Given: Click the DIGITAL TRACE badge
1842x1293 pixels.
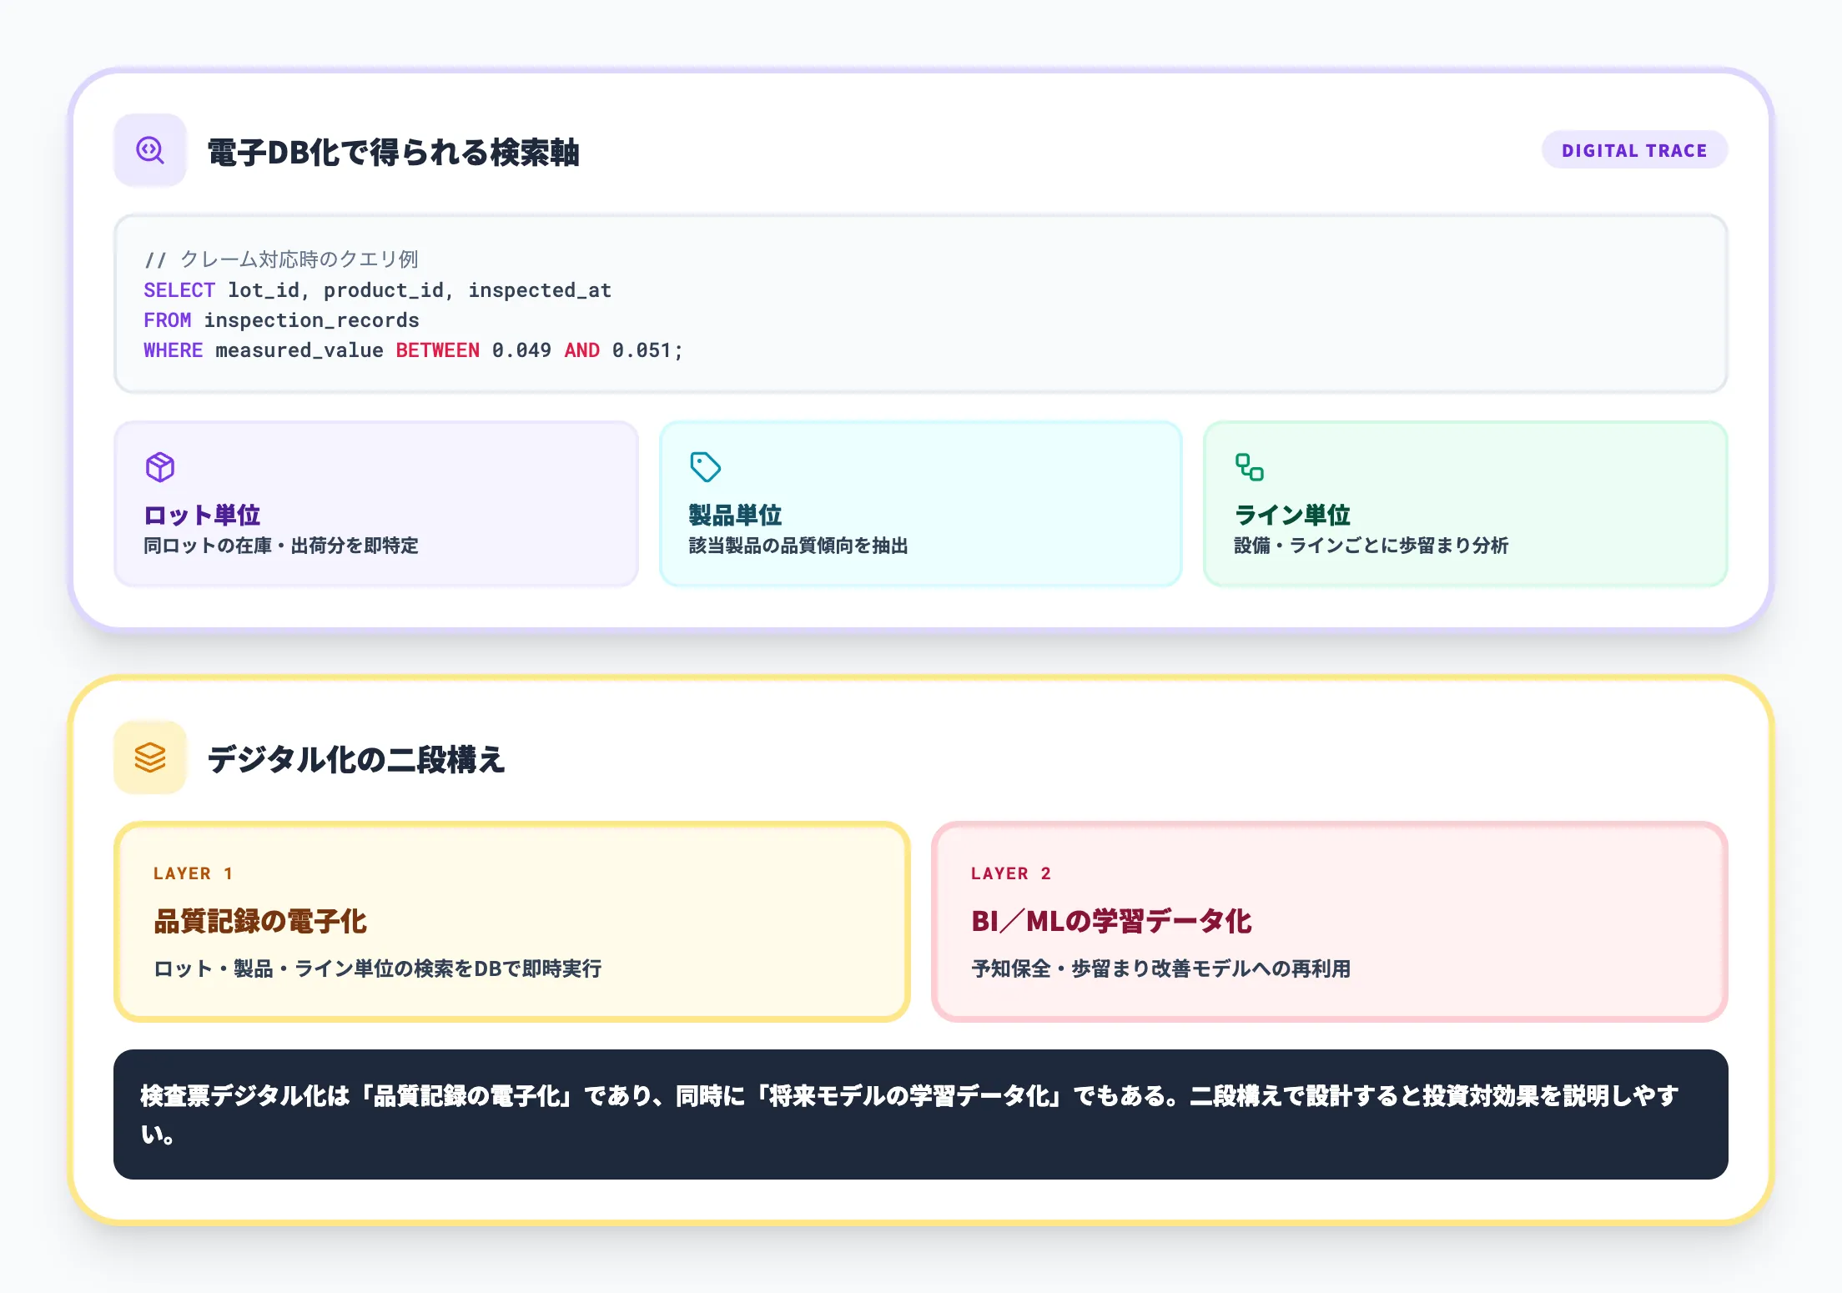Looking at the screenshot, I should [1633, 150].
